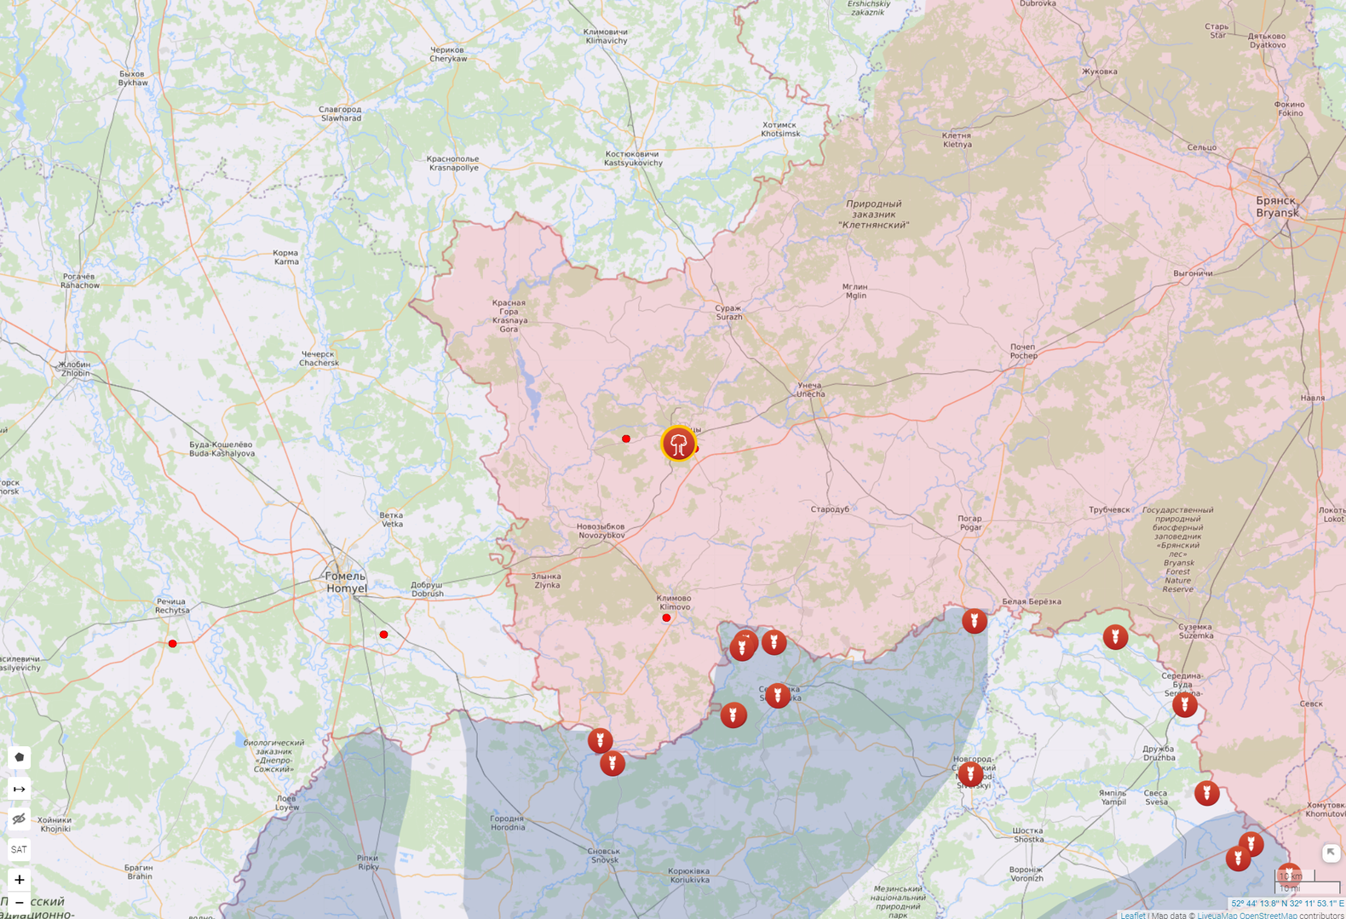
Task: Select the bomb marker southeast of Gomel region border near Horodnia
Action: (612, 762)
